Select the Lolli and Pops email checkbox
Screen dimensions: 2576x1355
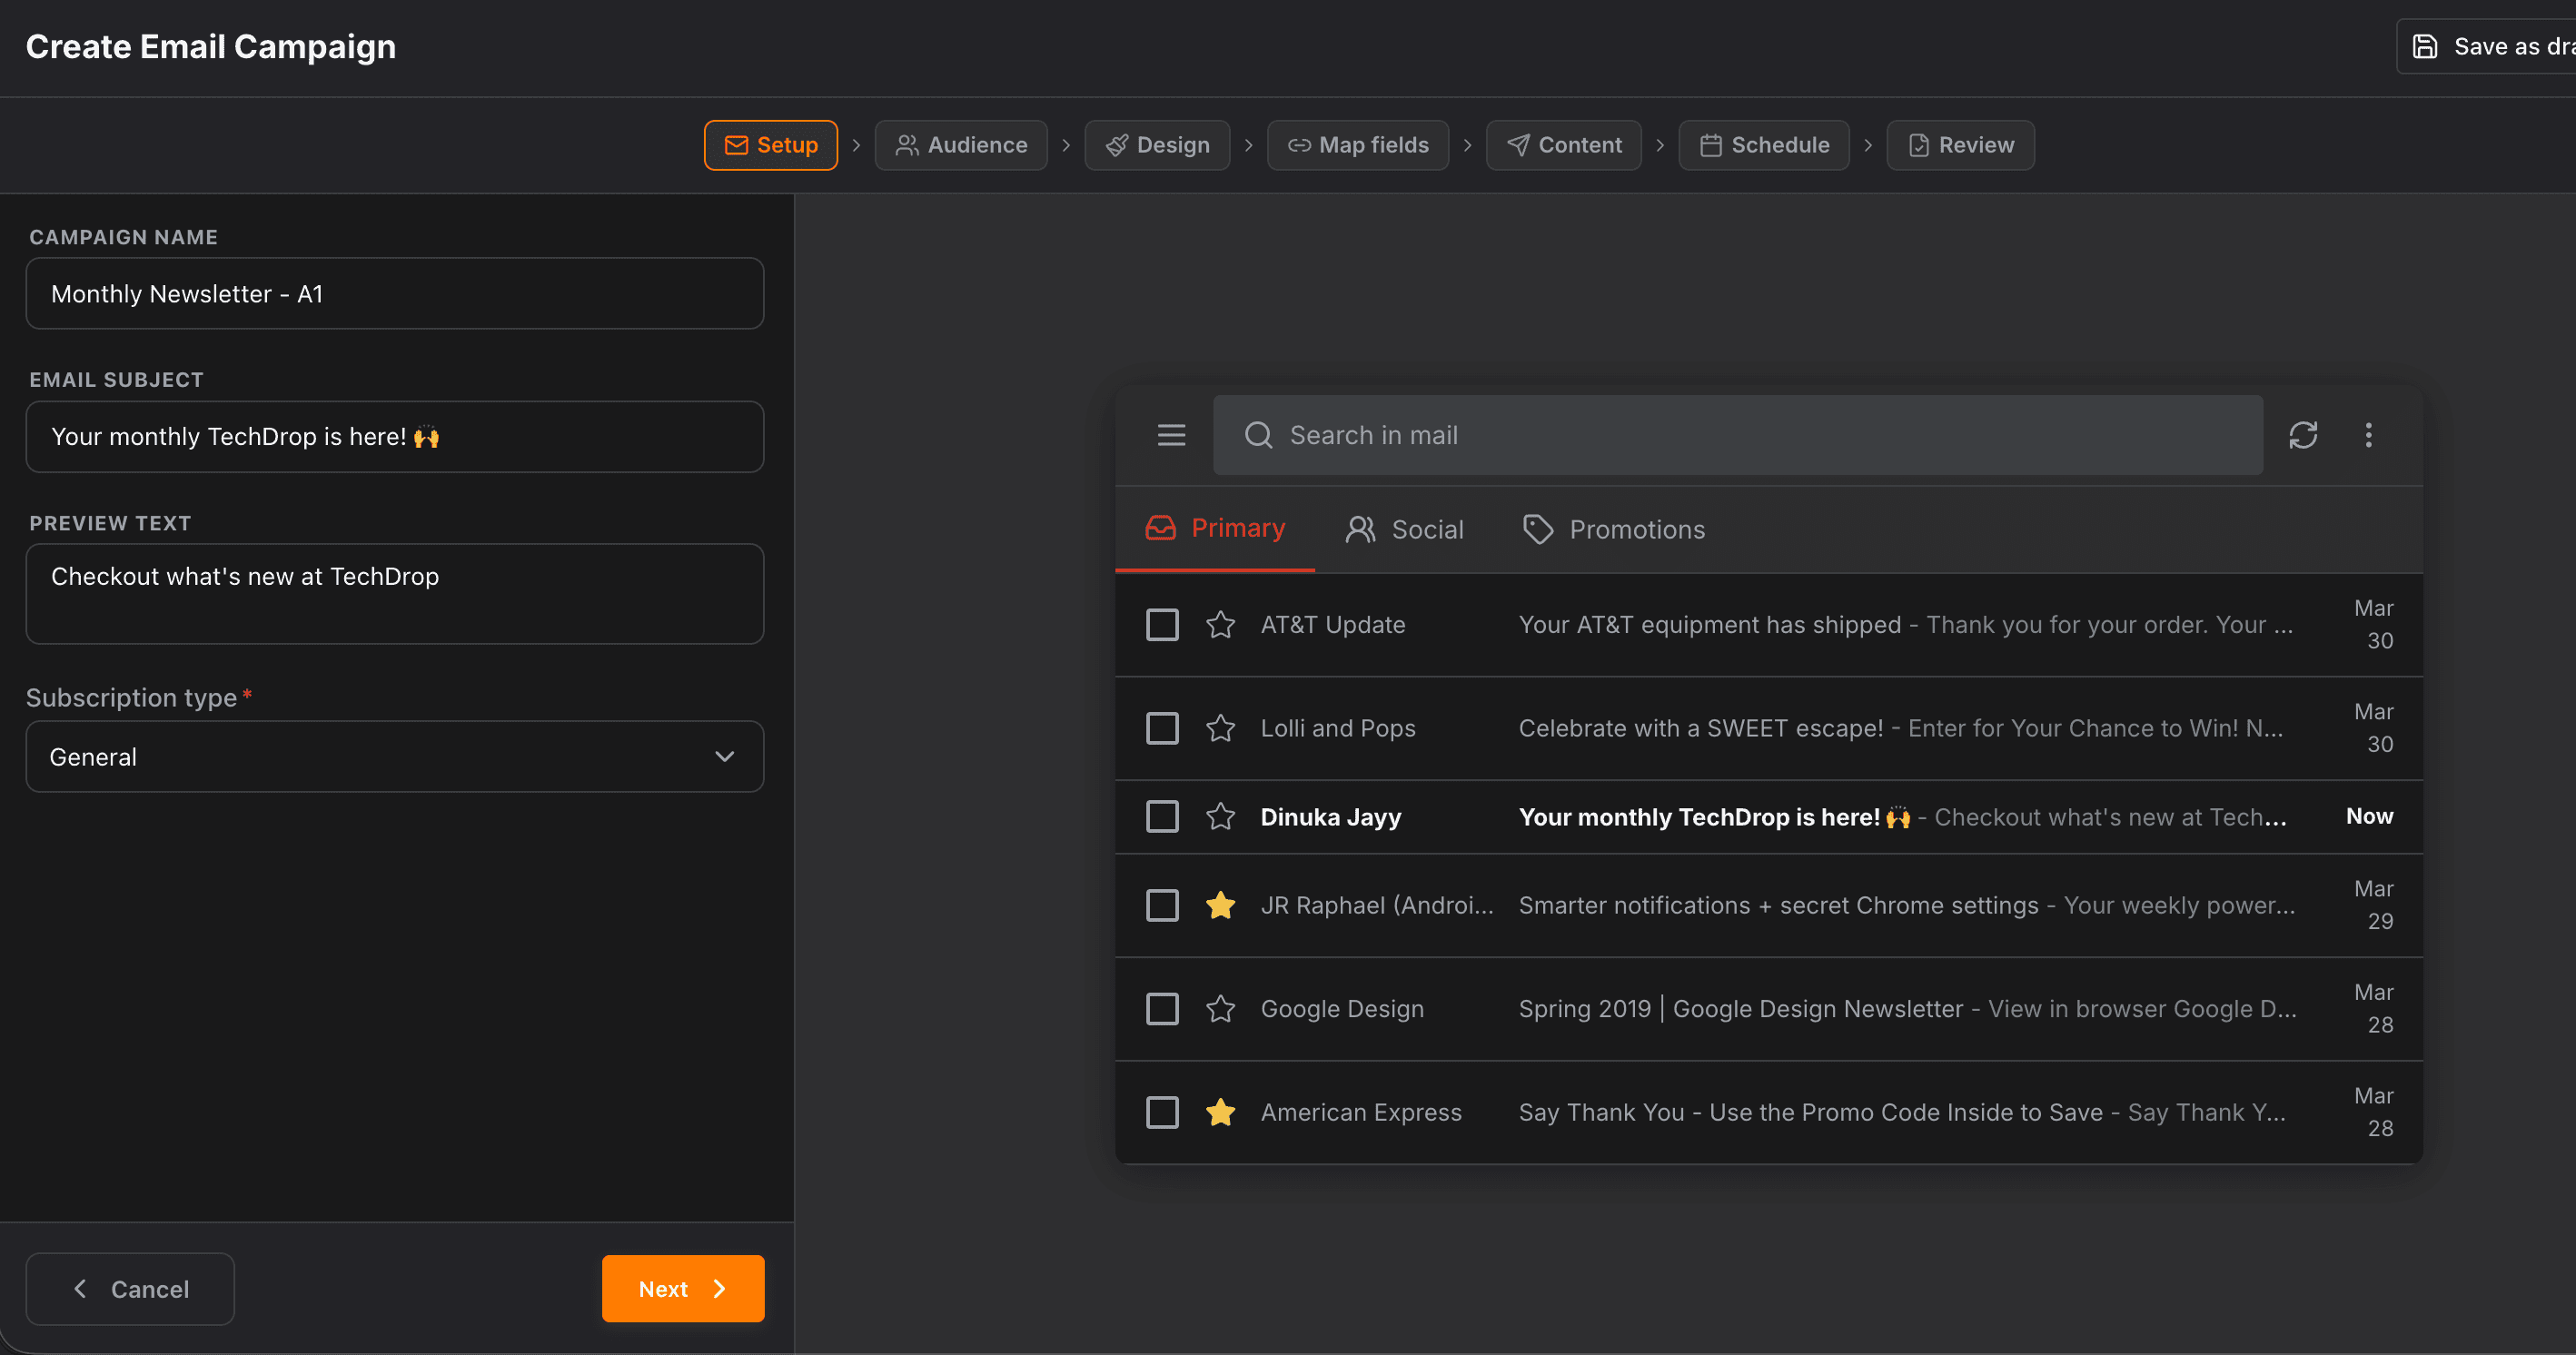(x=1162, y=728)
